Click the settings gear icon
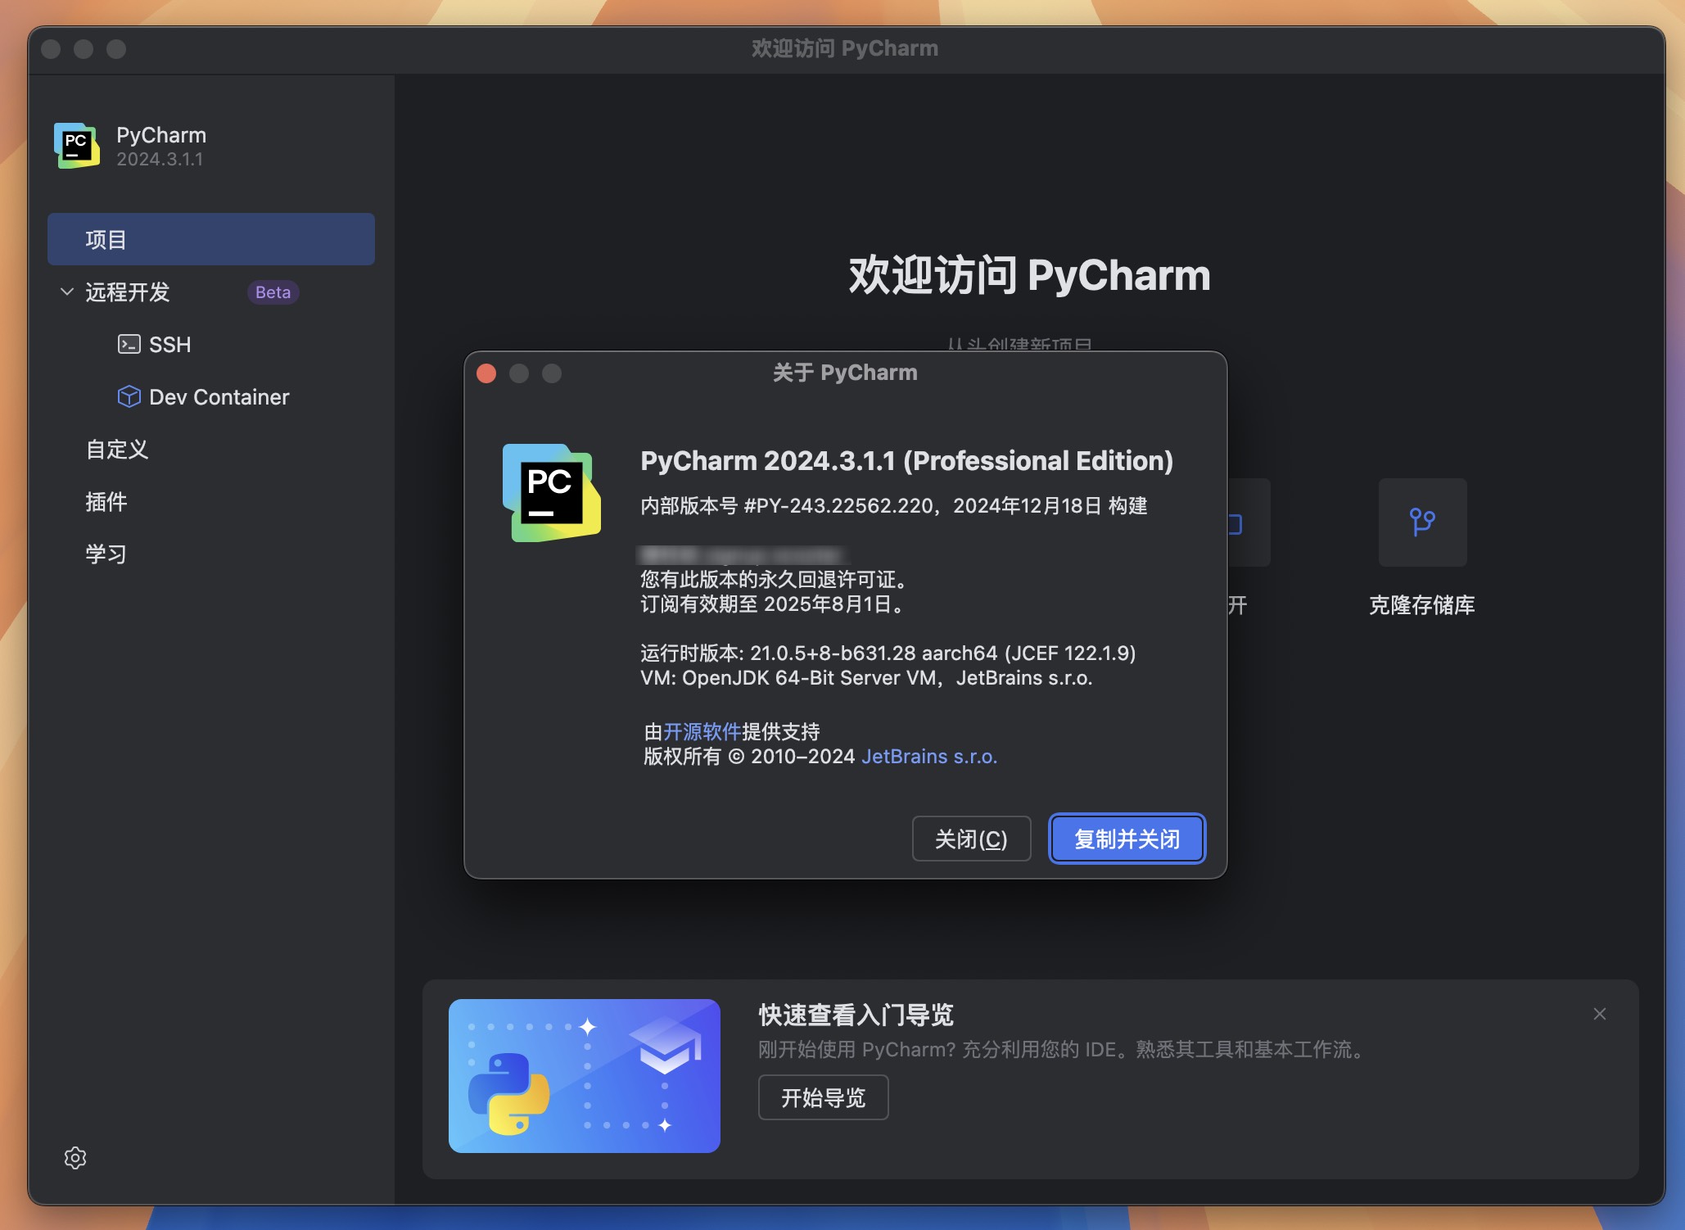Screen dimensions: 1685x1230 click(x=75, y=1157)
